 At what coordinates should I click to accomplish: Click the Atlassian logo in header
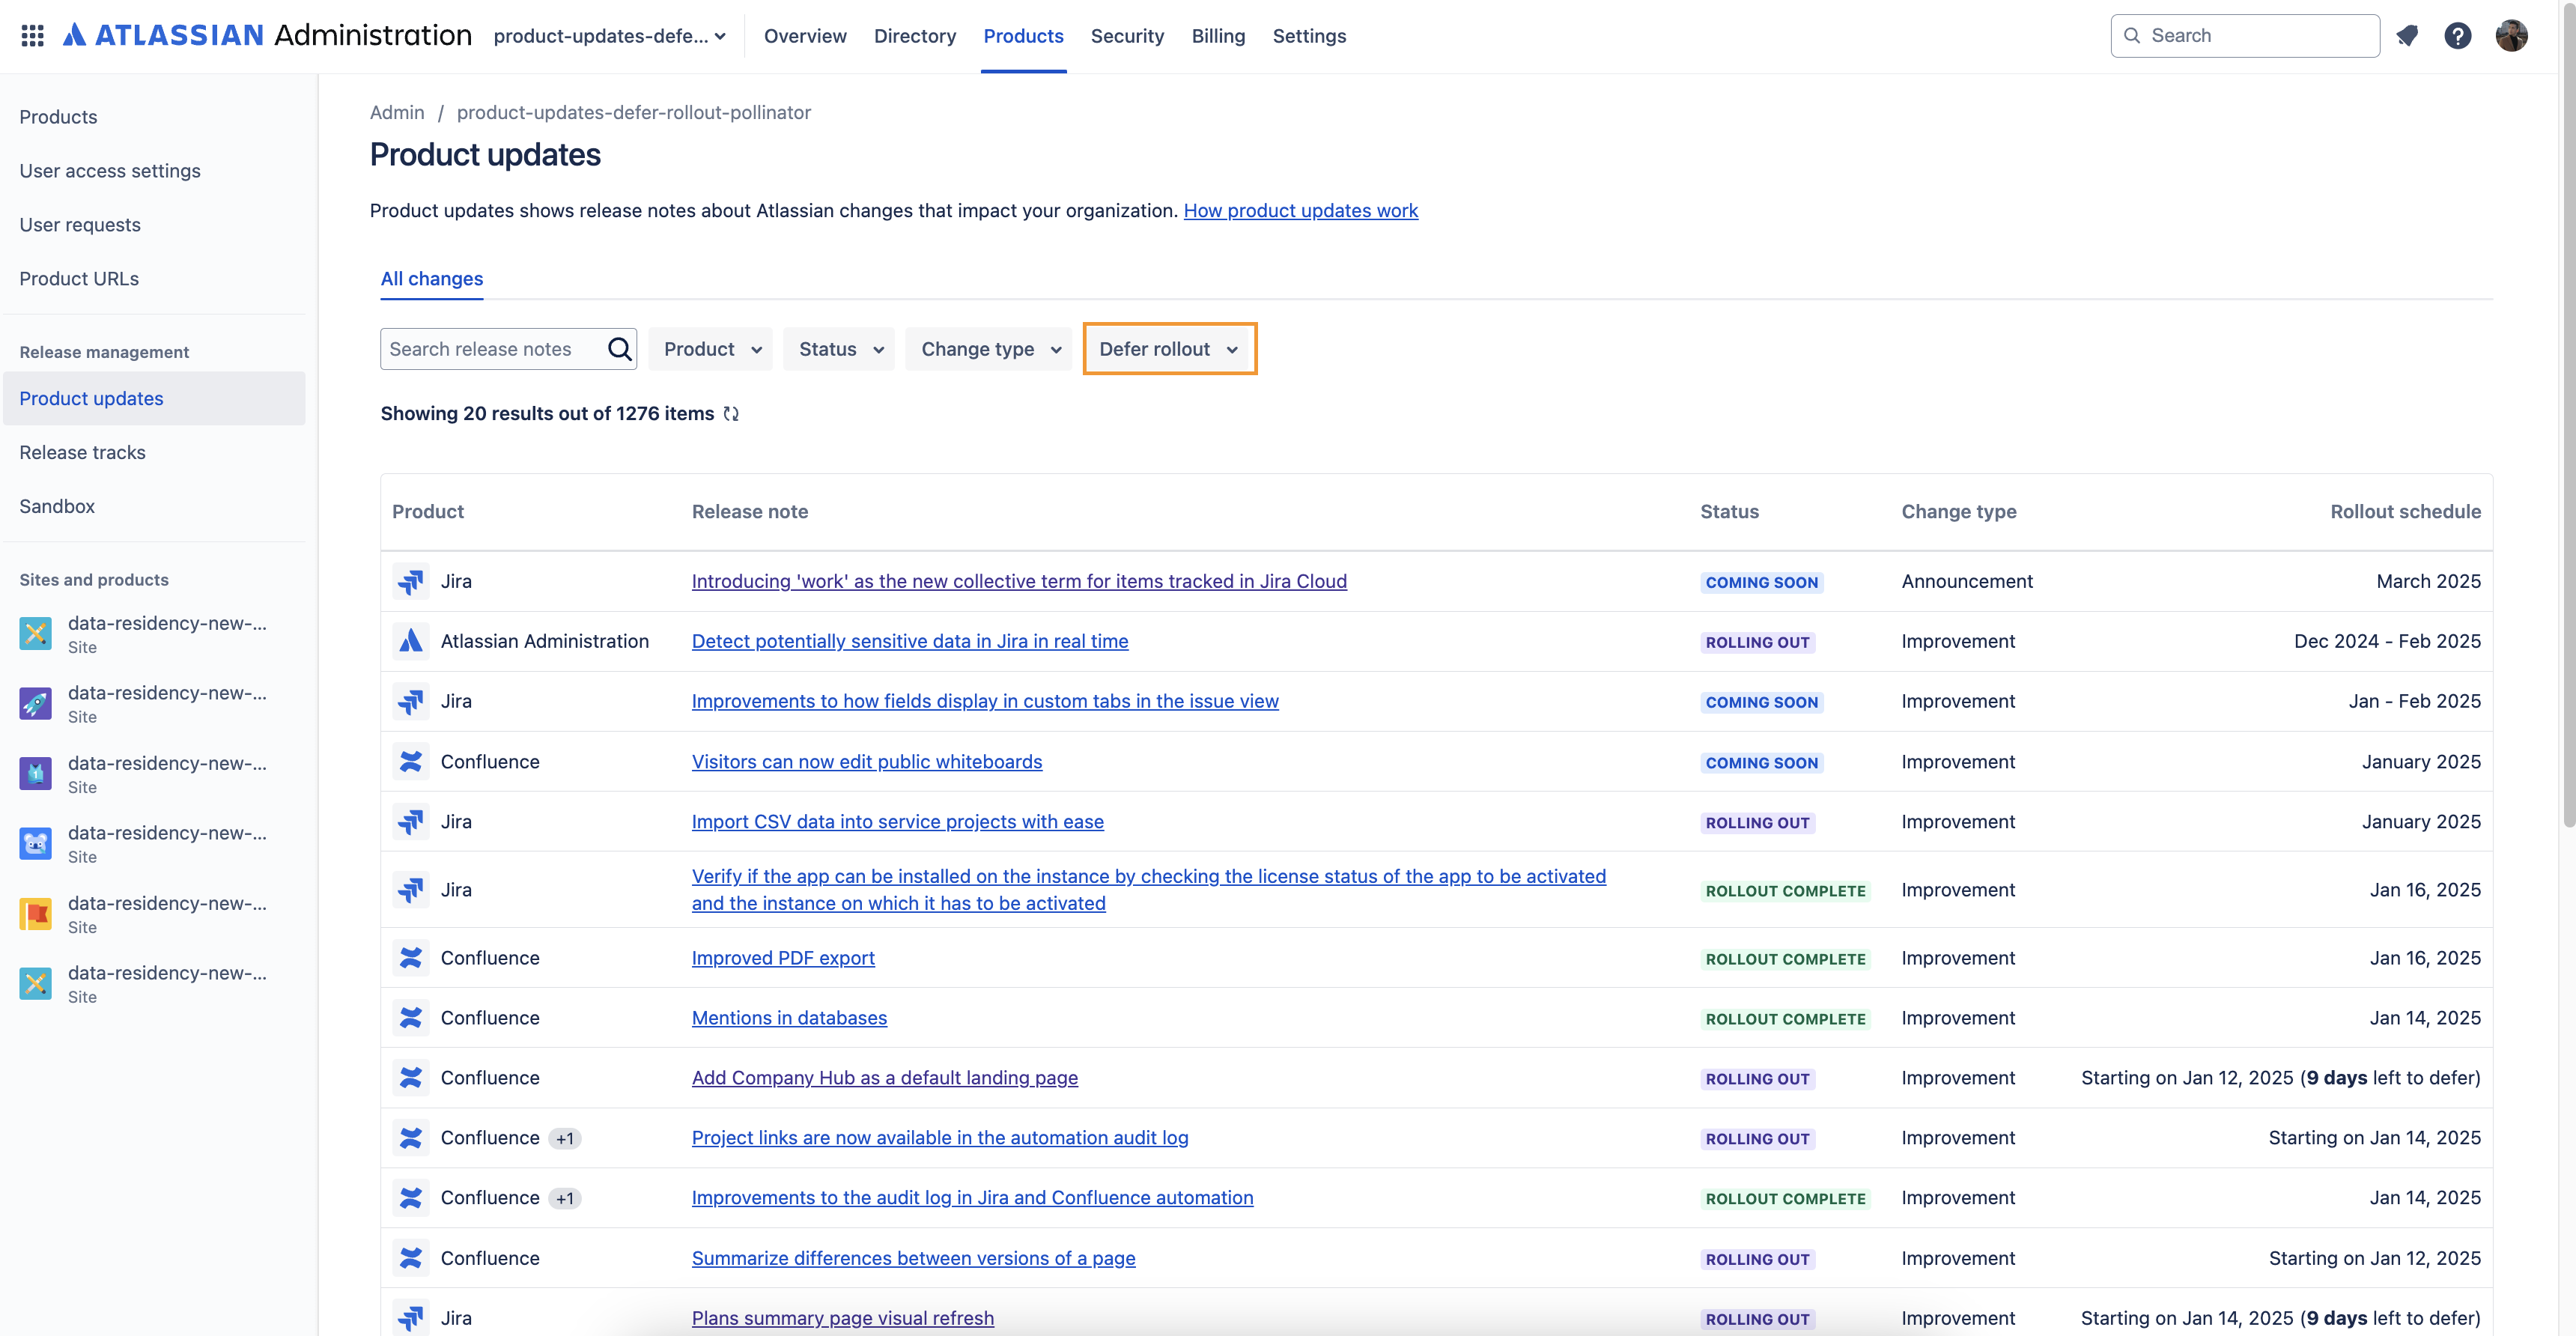(x=163, y=36)
